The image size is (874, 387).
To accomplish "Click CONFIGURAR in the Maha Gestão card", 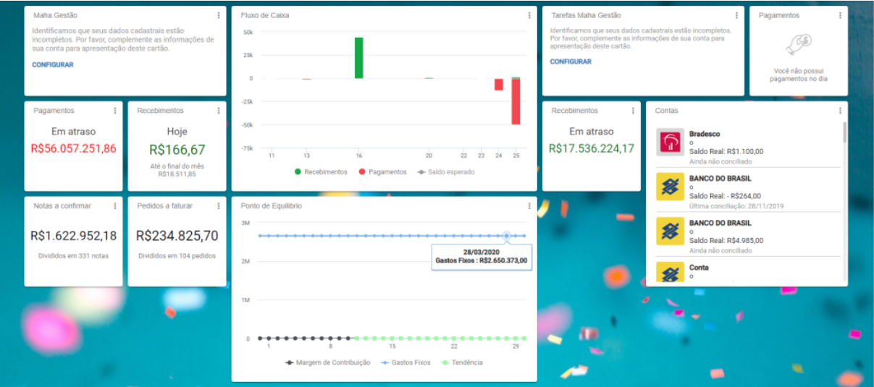I will point(52,65).
